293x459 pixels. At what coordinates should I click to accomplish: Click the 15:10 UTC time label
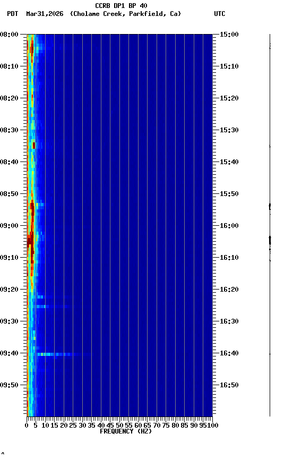229,66
